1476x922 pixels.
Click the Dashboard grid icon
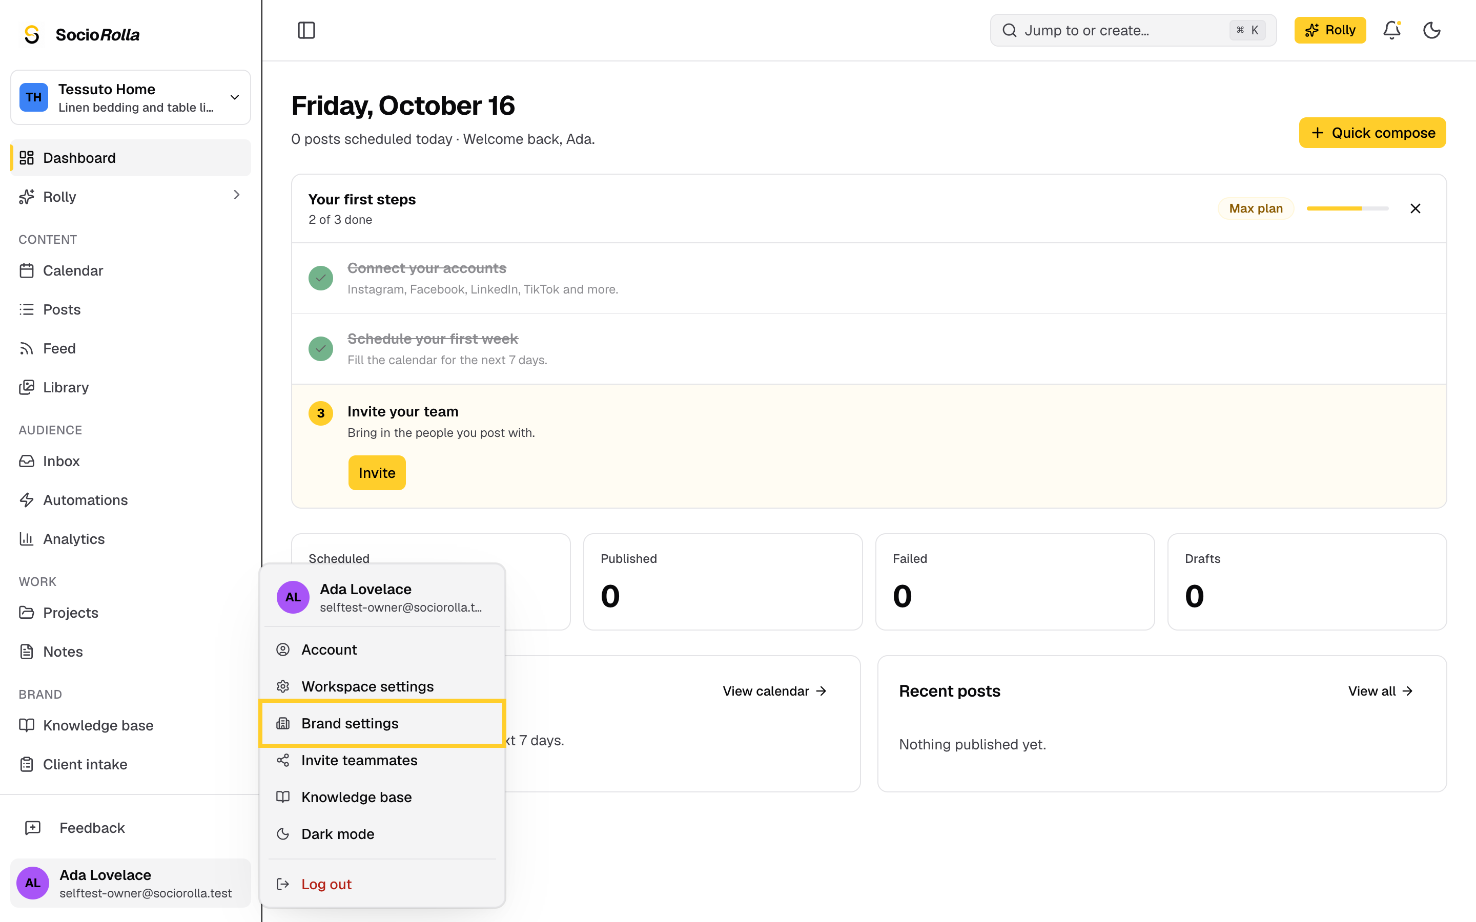[x=26, y=158]
